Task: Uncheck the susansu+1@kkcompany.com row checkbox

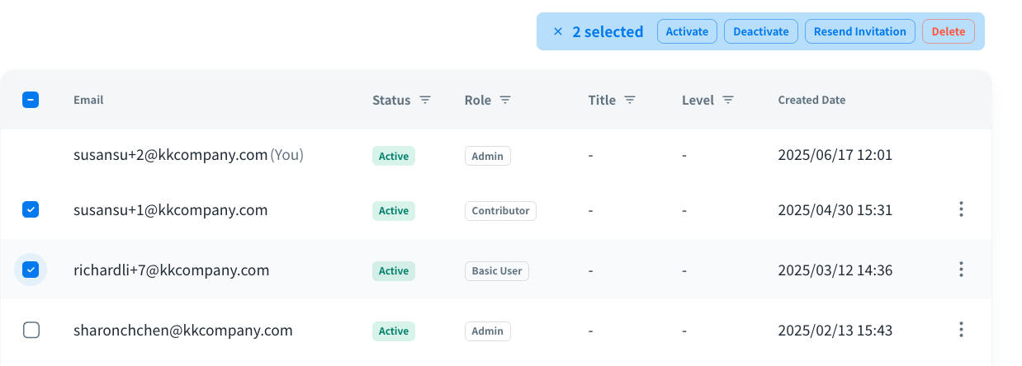Action: (x=31, y=209)
